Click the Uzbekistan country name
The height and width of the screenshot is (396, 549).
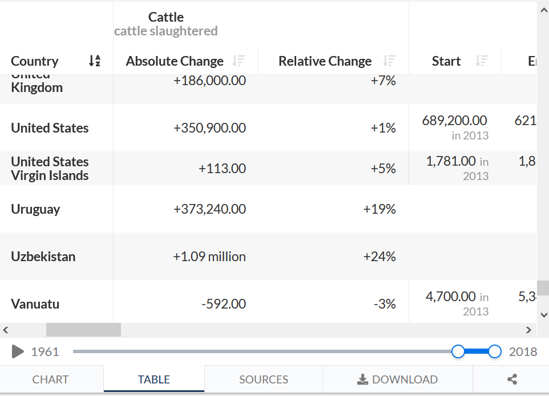43,257
